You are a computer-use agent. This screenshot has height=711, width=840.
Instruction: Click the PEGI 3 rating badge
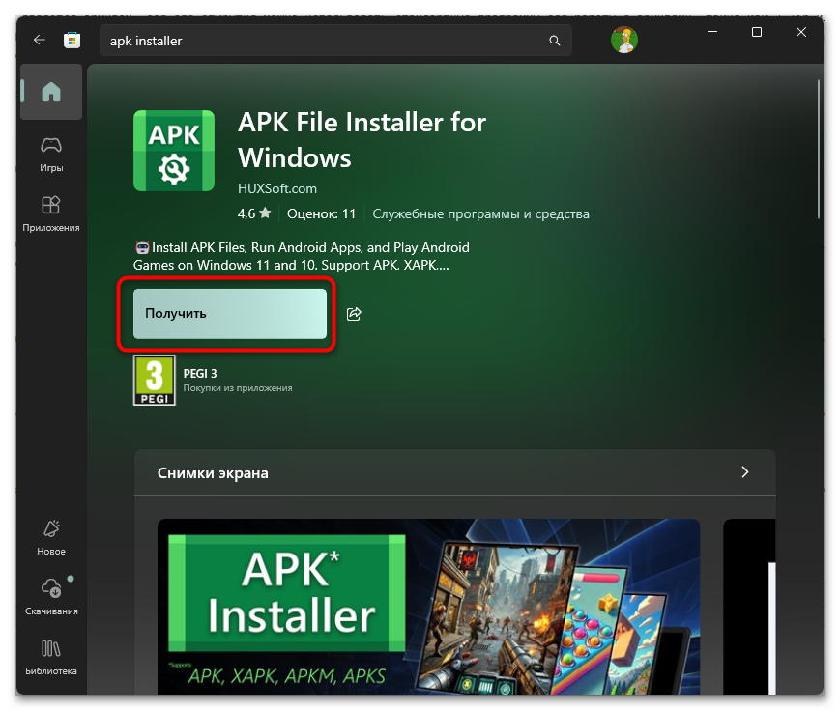click(155, 380)
